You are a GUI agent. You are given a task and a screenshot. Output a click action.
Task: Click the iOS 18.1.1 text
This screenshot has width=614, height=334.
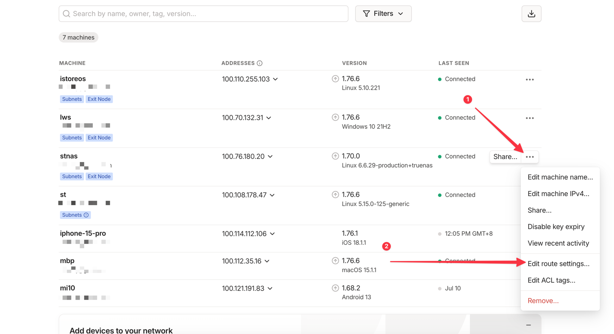[x=354, y=243]
